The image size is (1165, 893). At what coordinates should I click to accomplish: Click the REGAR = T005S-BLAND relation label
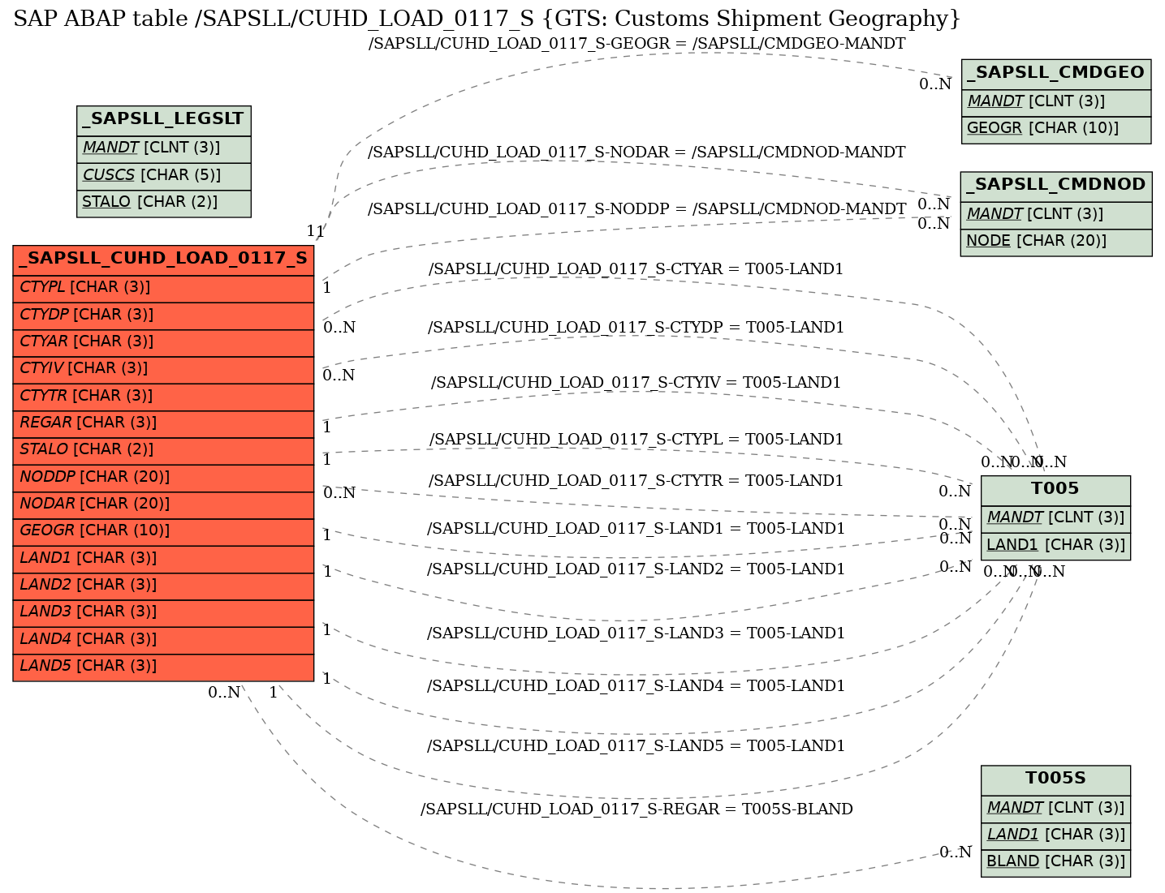point(636,809)
